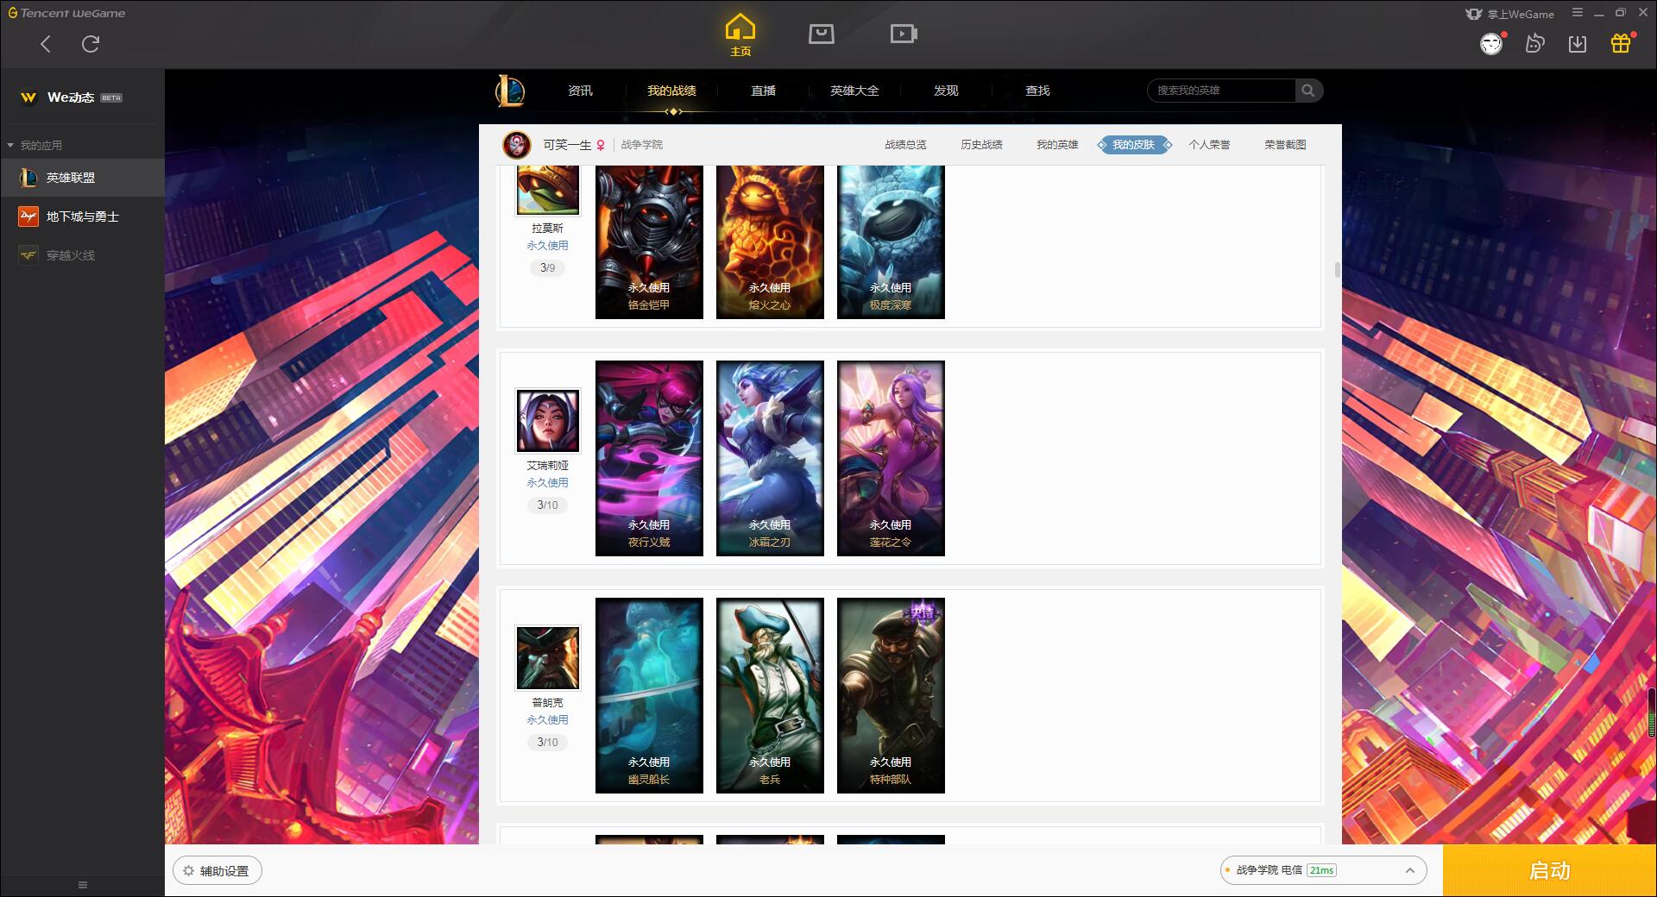Screen dimensions: 1657x897
Task: Switch to the 荣誉截图 sub-tab
Action: coord(1285,145)
